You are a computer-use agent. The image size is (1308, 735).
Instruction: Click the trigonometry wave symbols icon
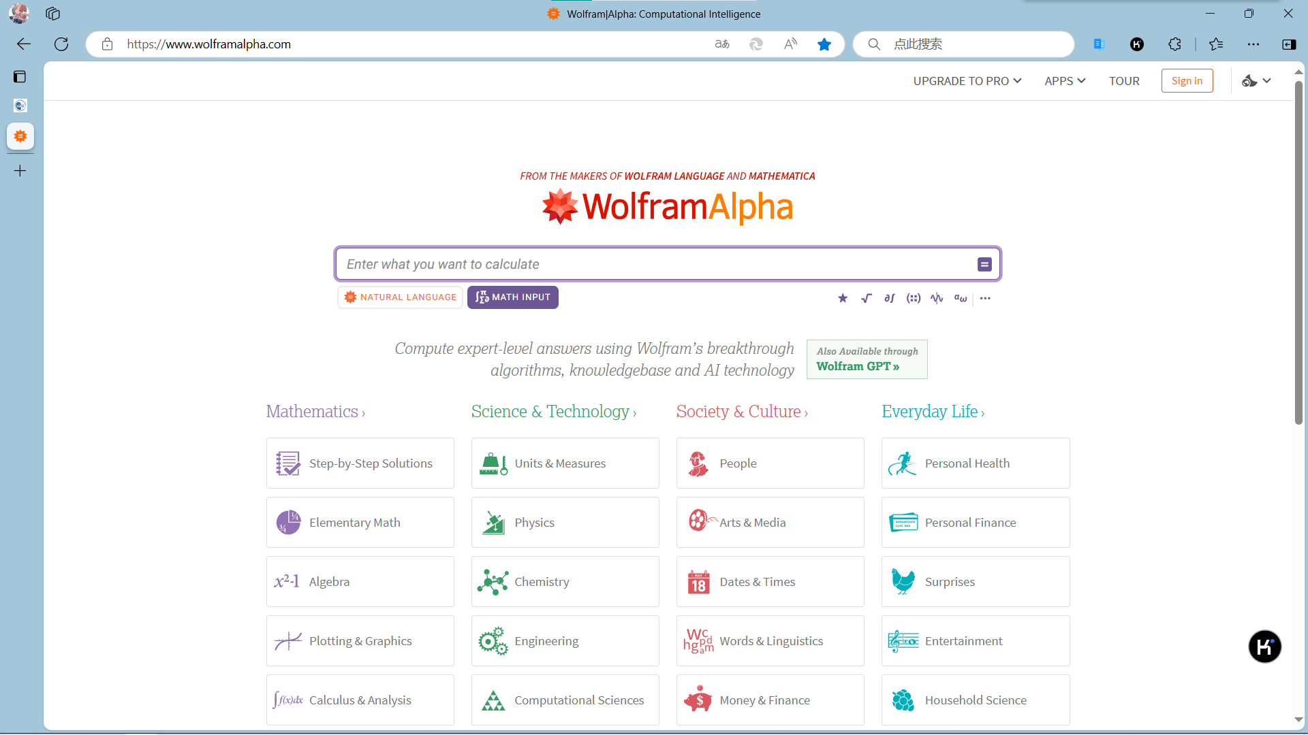pyautogui.click(x=937, y=298)
